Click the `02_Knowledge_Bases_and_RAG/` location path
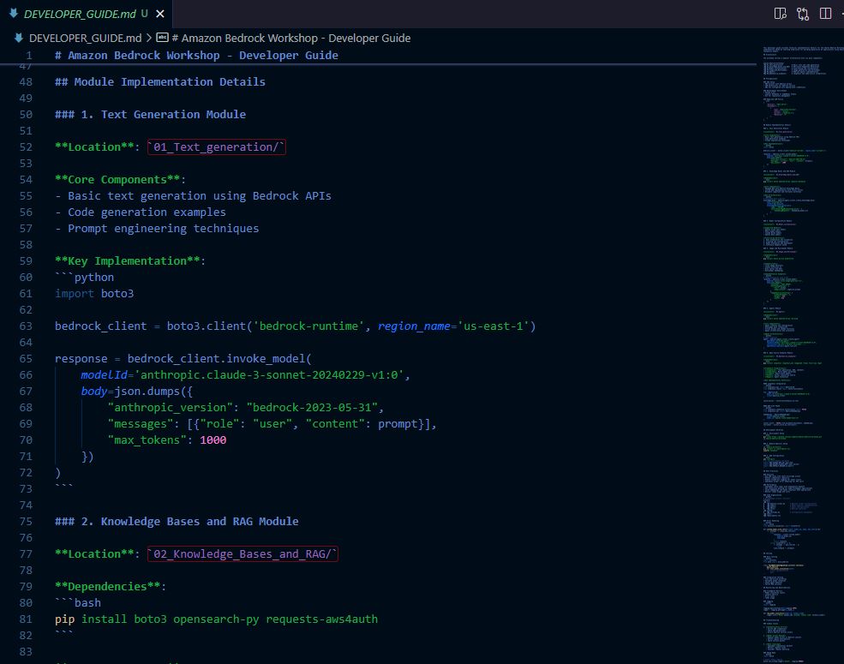Image resolution: width=844 pixels, height=664 pixels. (242, 554)
